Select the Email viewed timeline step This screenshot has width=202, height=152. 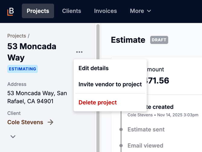[x=145, y=146]
